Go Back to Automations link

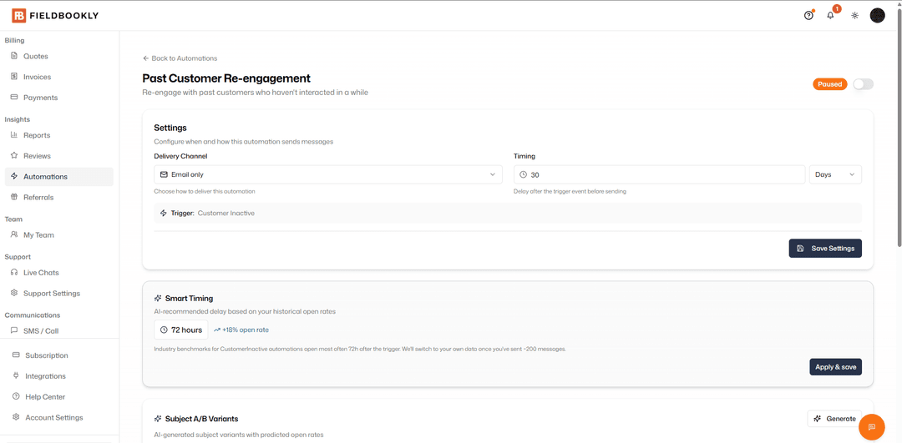180,58
